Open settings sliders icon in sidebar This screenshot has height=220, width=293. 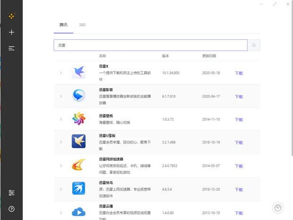(x=11, y=193)
